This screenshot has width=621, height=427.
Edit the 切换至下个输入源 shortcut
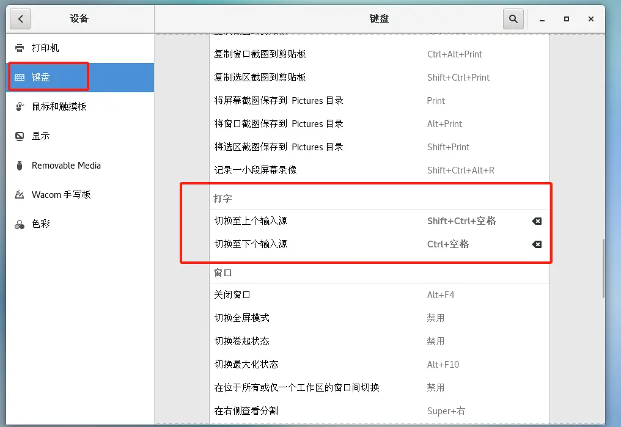pos(380,244)
